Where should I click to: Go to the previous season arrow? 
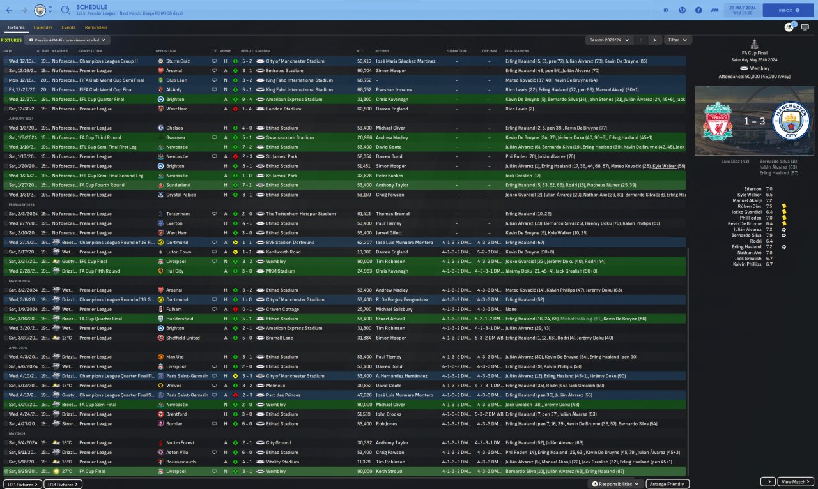(640, 40)
